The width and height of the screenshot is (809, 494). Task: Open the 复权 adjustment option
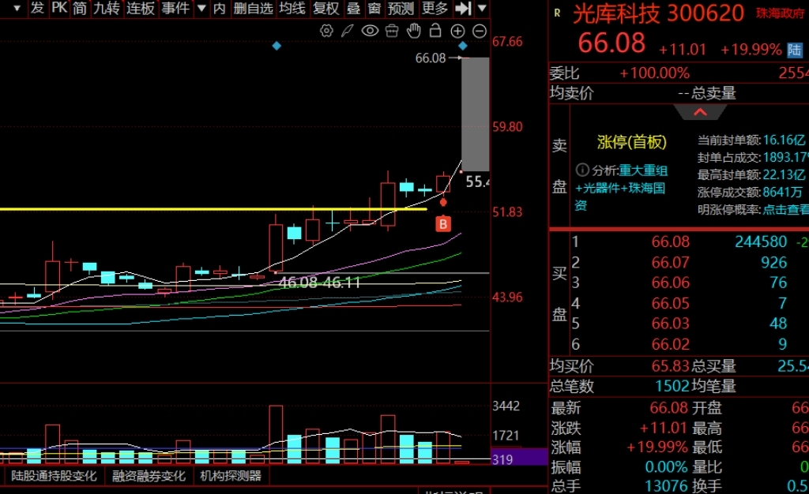326,8
